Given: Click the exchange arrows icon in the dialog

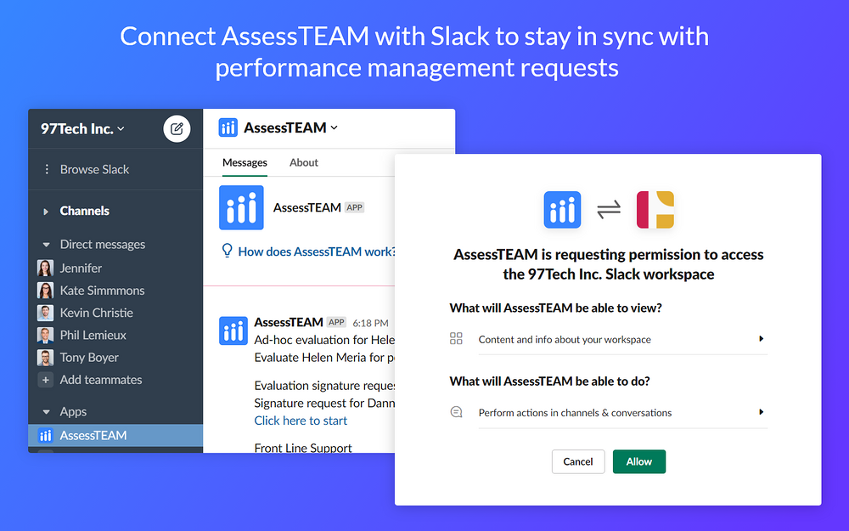Looking at the screenshot, I should click(609, 210).
